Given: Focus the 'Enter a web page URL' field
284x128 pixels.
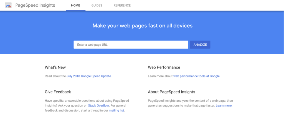Looking at the screenshot, I should coord(131,45).
